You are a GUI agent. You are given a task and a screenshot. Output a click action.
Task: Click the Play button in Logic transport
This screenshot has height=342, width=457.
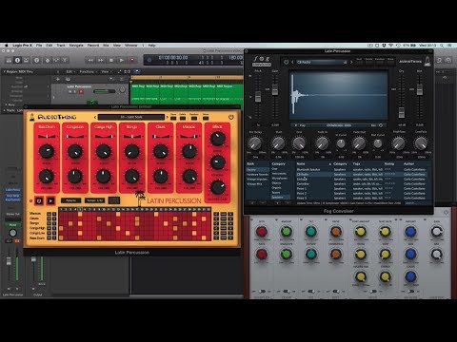point(122,60)
